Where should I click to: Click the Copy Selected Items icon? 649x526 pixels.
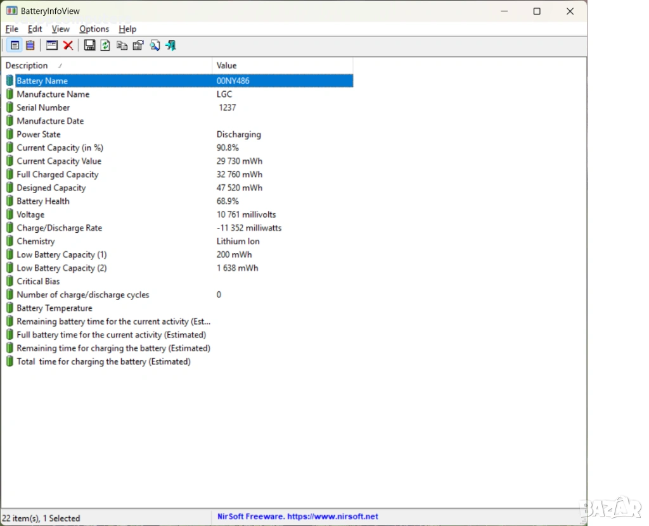122,45
